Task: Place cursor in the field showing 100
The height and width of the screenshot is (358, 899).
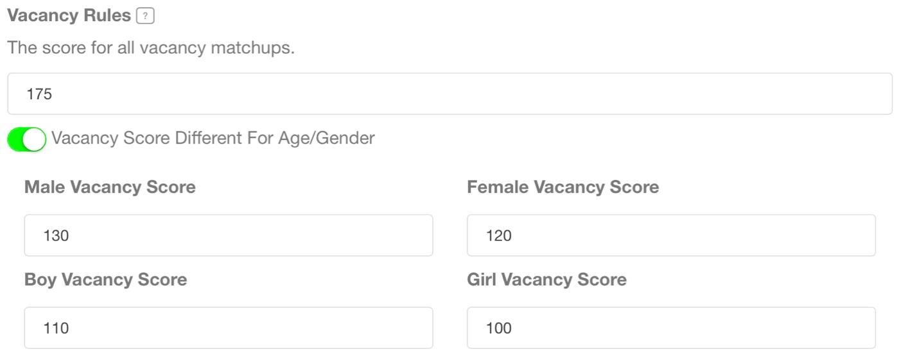Action: [671, 328]
